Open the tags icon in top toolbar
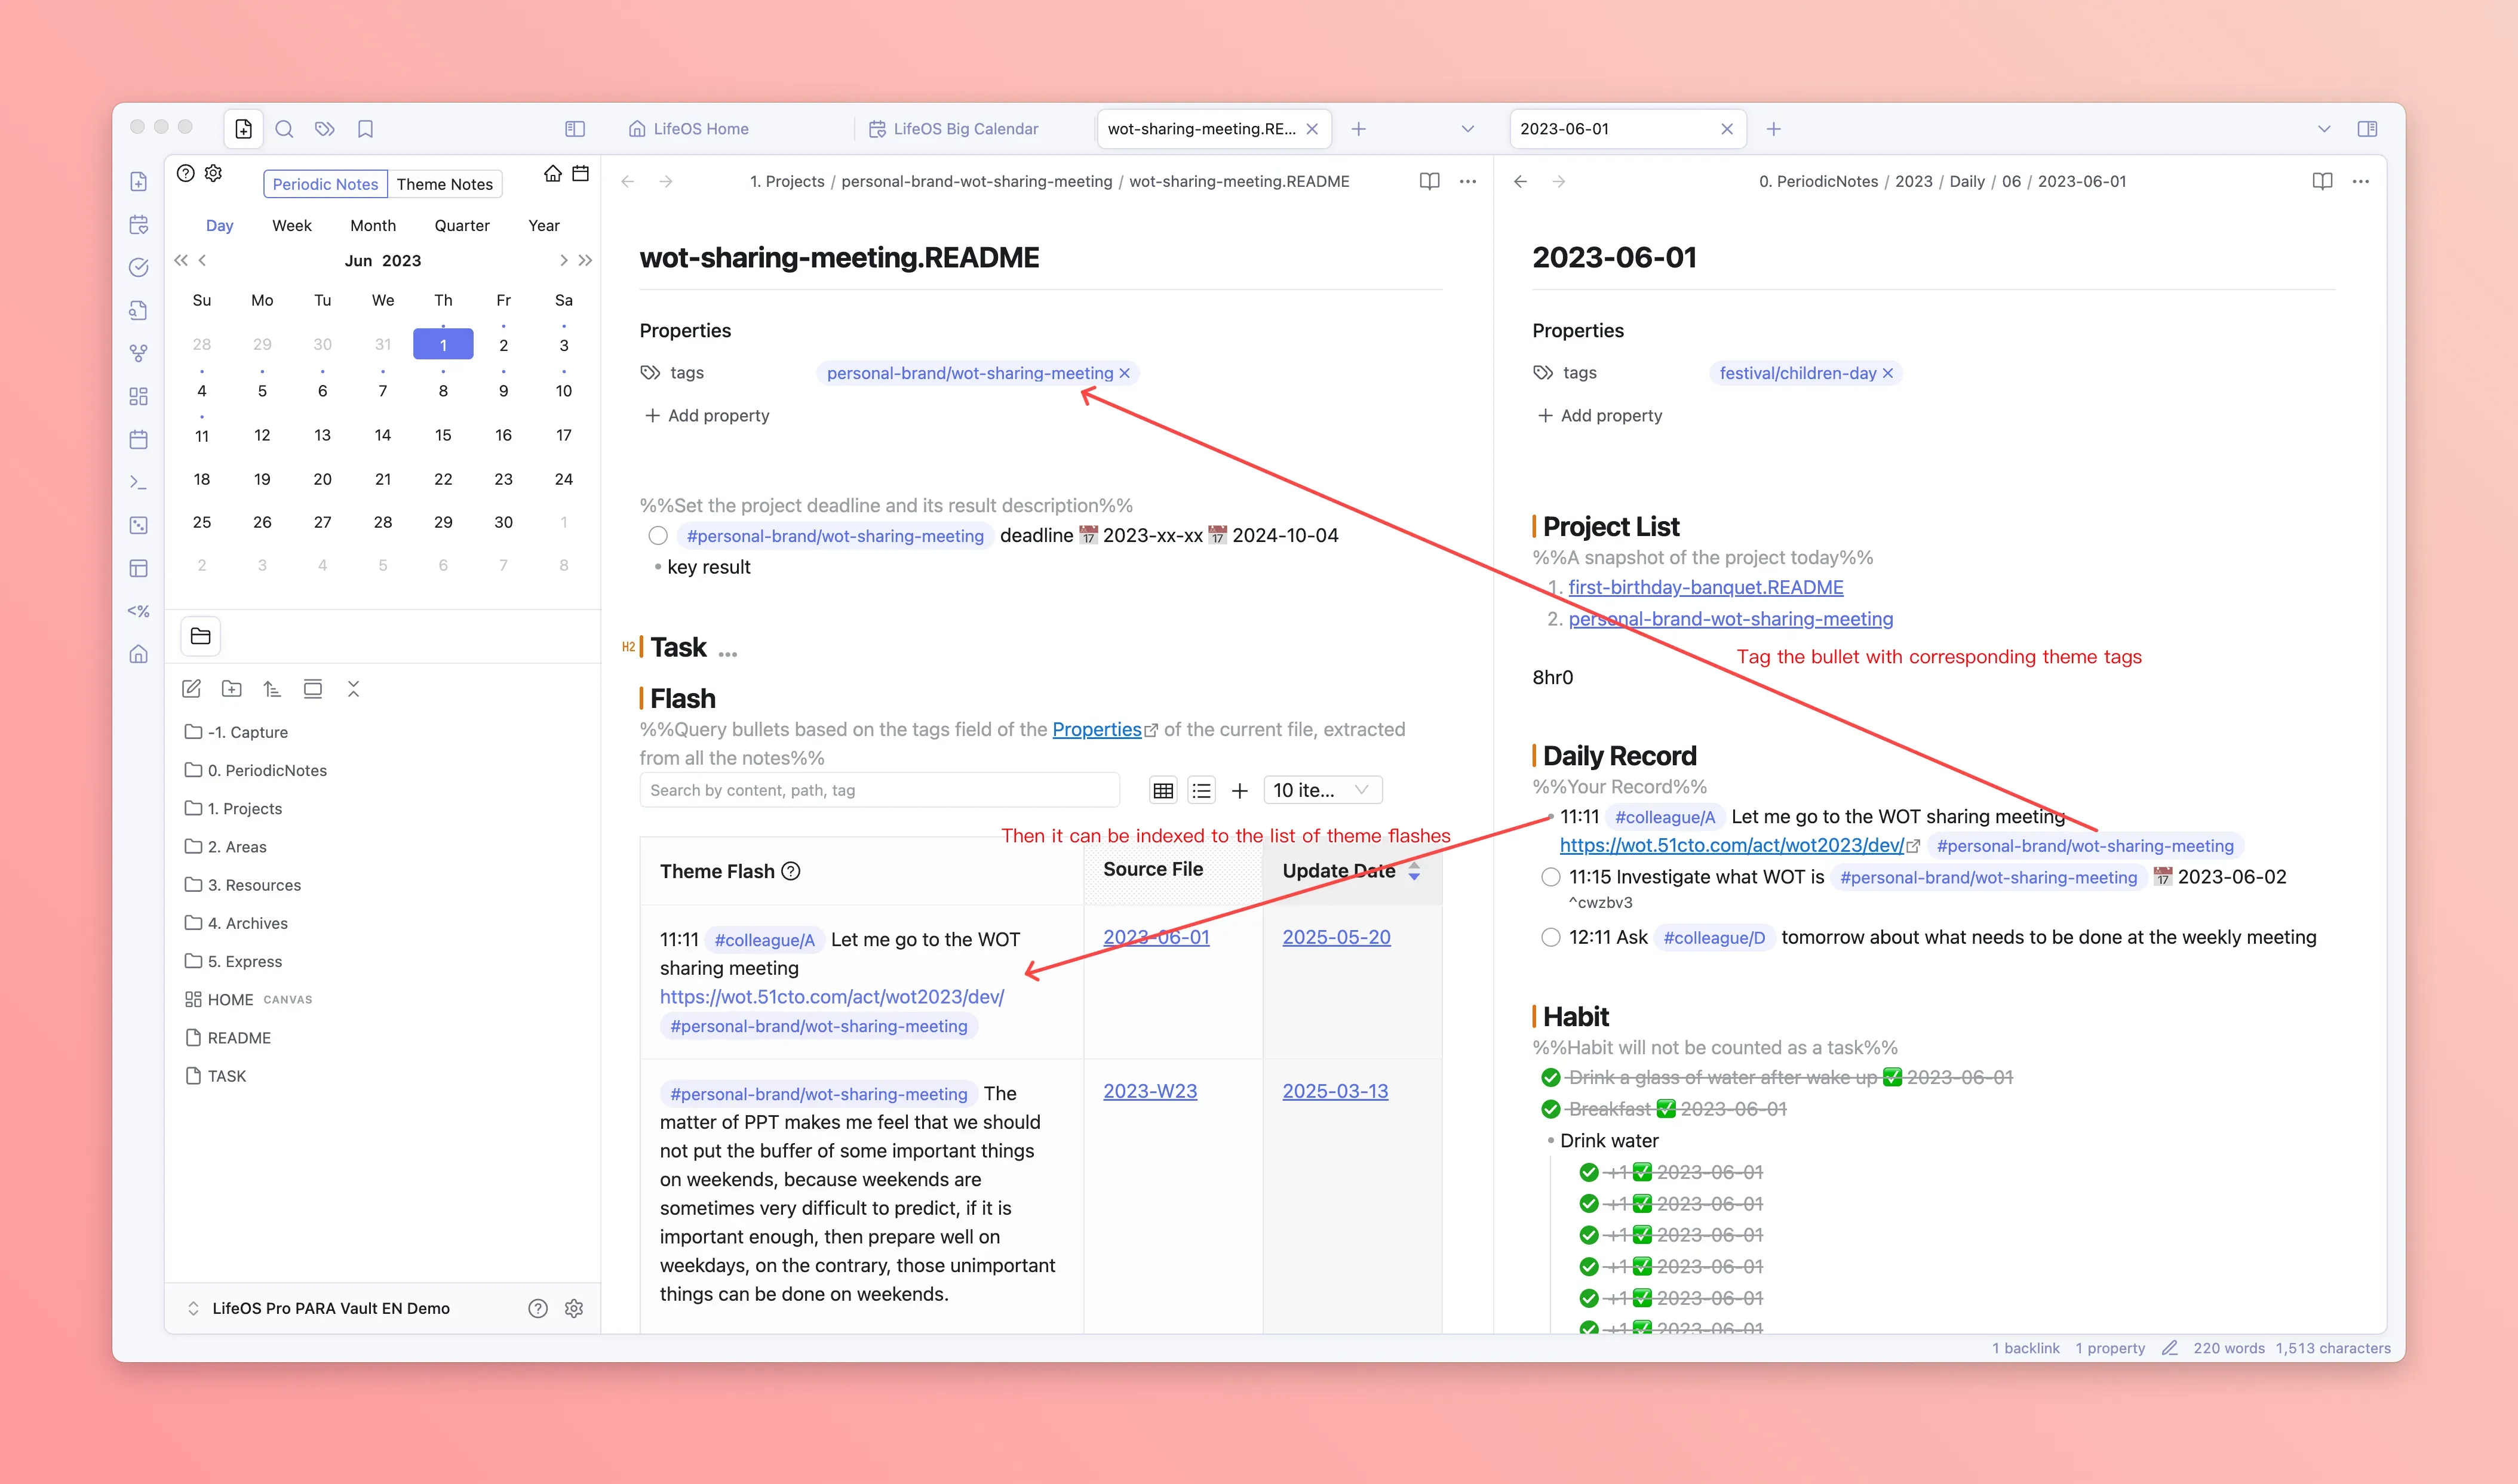Image resolution: width=2518 pixels, height=1484 pixels. tap(324, 129)
